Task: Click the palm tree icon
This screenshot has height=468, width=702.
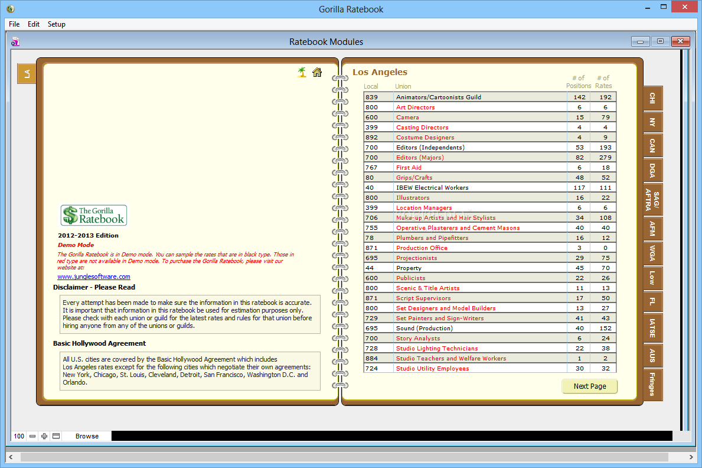Action: coord(302,72)
